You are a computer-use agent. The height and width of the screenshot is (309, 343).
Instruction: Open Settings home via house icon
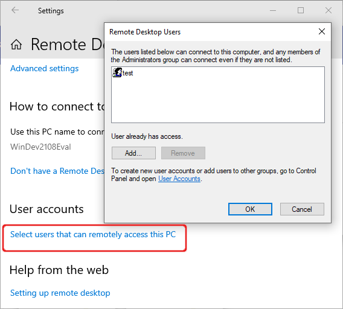[16, 45]
